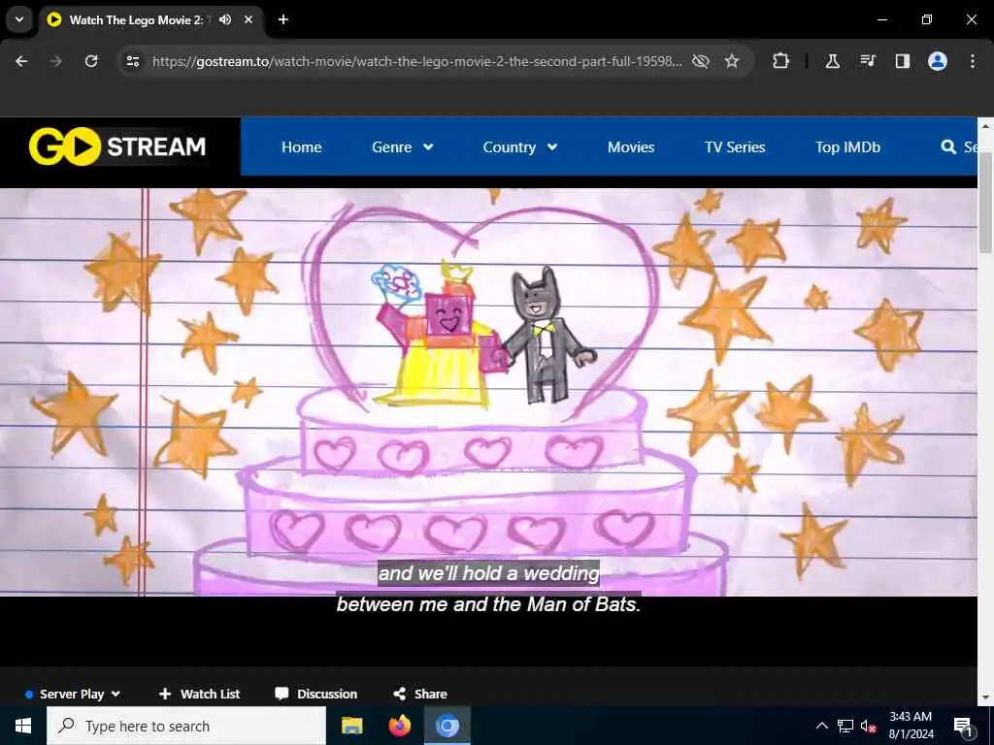994x745 pixels.
Task: Open Chrome three-dot menu
Action: click(973, 61)
